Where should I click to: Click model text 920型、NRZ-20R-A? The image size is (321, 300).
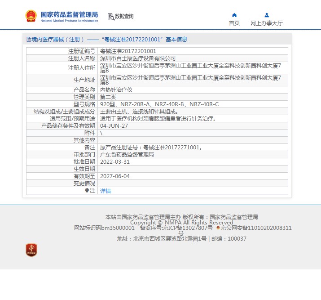tap(125, 104)
